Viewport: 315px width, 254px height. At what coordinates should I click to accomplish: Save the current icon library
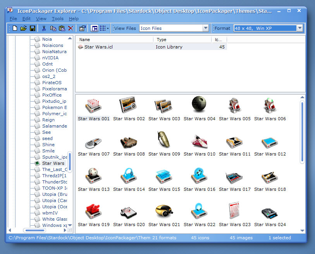point(32,28)
